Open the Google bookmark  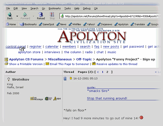[153, 24]
